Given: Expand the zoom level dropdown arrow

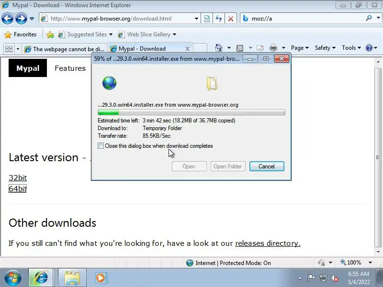Looking at the screenshot, I should [370, 263].
